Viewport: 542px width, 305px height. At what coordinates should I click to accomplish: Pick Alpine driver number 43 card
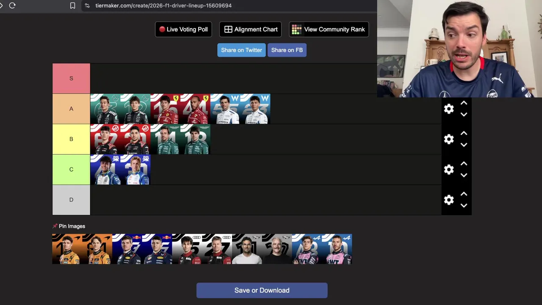[x=307, y=249]
